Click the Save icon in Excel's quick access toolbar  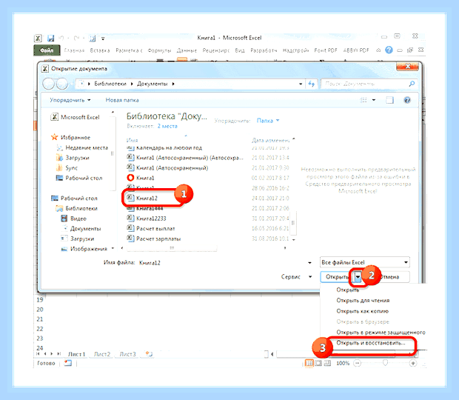[x=51, y=39]
